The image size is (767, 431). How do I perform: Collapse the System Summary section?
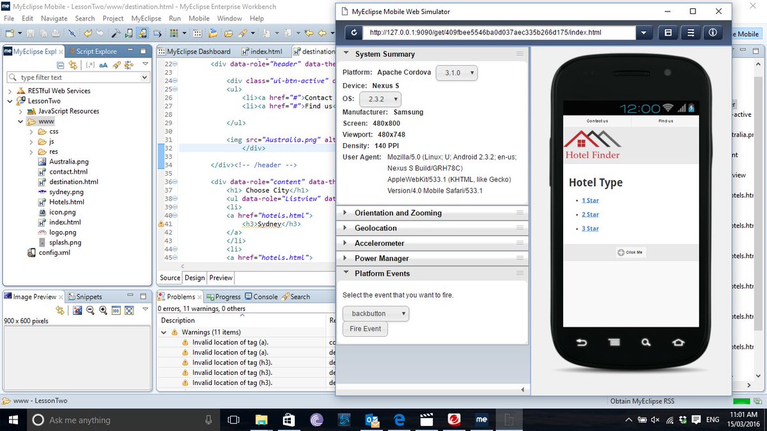pos(347,54)
